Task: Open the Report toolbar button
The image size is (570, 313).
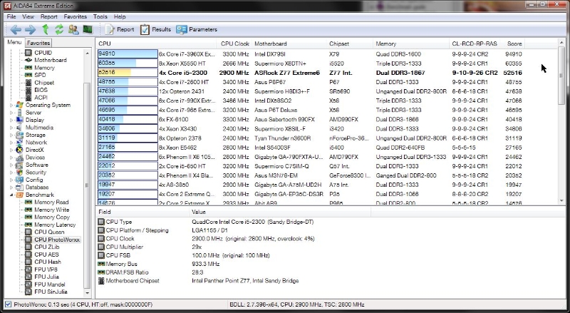Action: point(120,29)
